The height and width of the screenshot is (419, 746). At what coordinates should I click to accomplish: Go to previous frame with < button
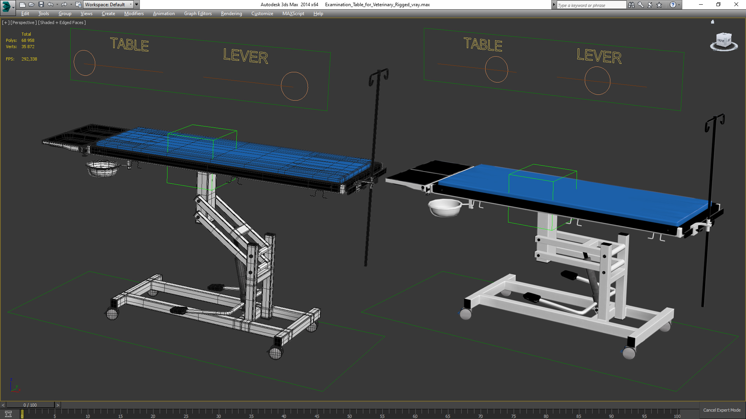click(x=3, y=405)
